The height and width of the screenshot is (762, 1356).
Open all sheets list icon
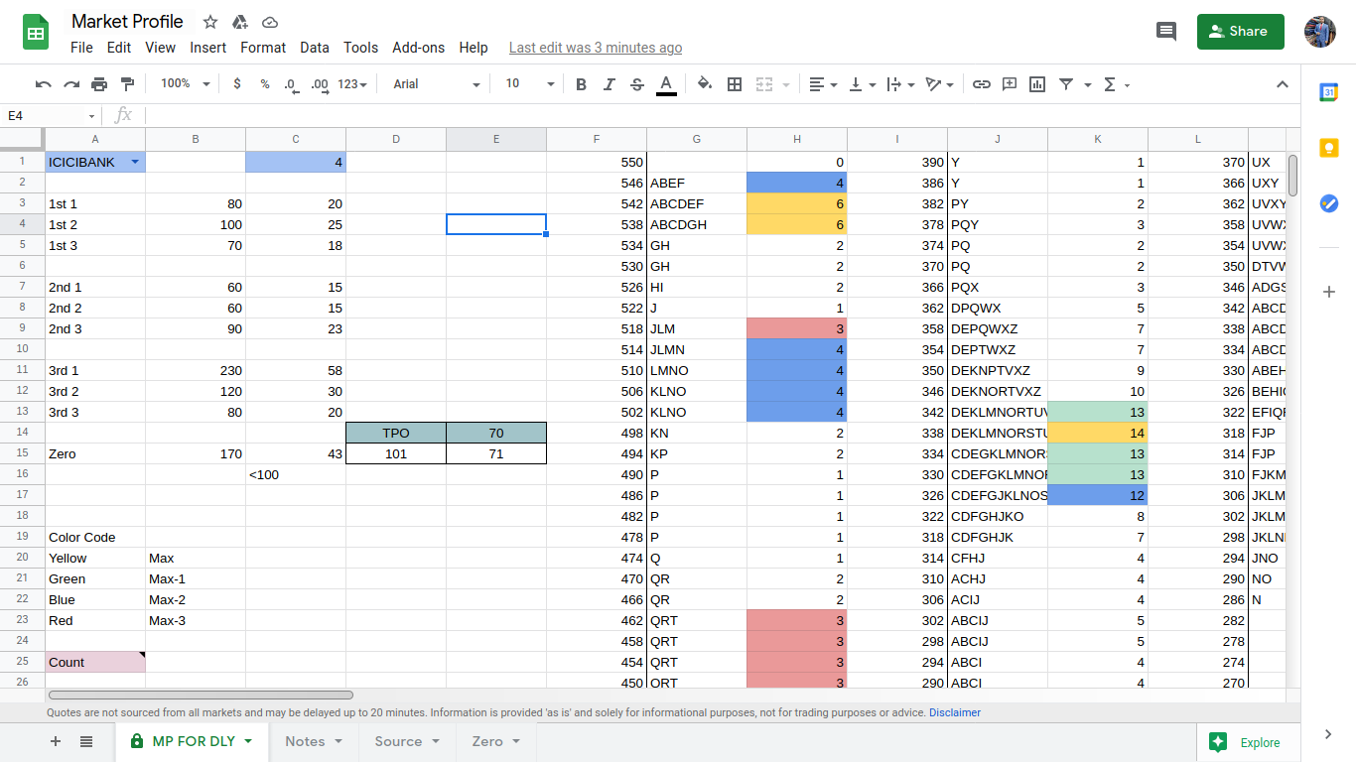pos(86,741)
